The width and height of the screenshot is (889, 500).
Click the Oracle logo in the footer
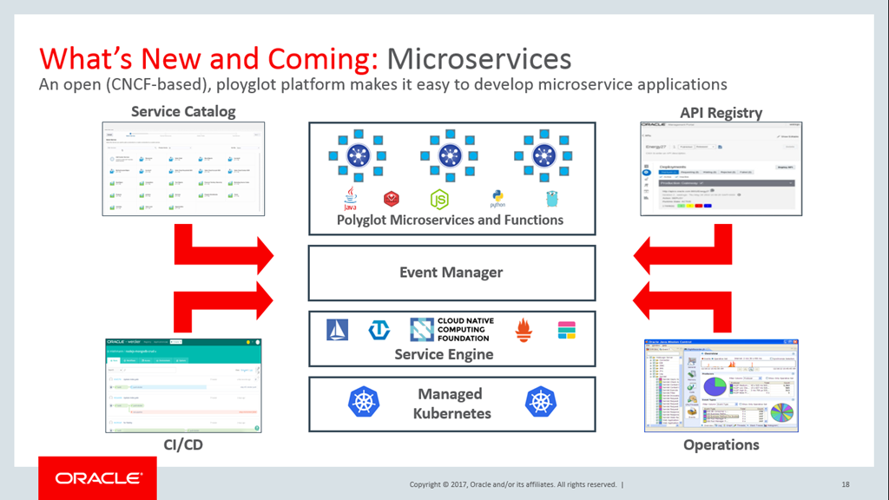click(x=97, y=478)
